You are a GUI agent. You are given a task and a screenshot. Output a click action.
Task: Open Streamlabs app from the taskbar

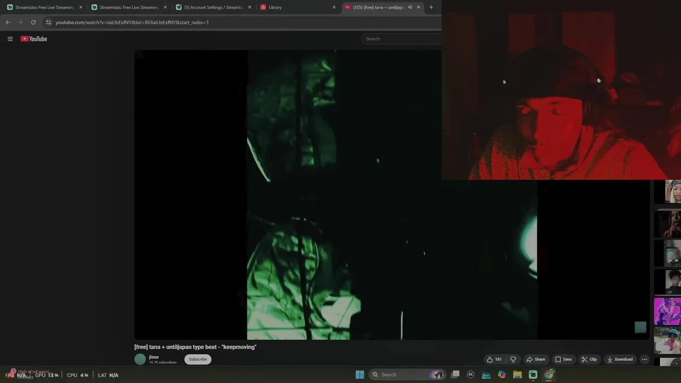(x=533, y=374)
